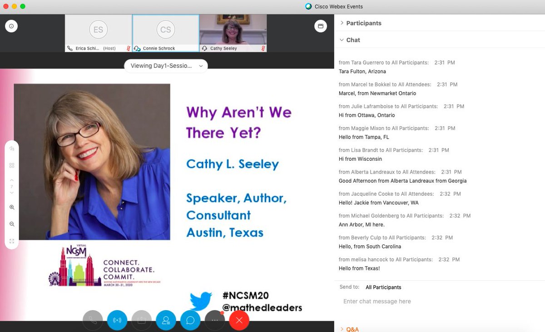This screenshot has height=332, width=545.
Task: Click the phone audio connection button
Action: point(93,320)
